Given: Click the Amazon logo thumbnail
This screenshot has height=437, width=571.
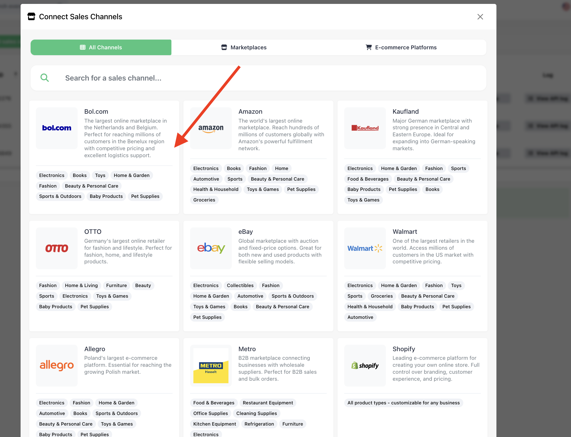Looking at the screenshot, I should 211,128.
